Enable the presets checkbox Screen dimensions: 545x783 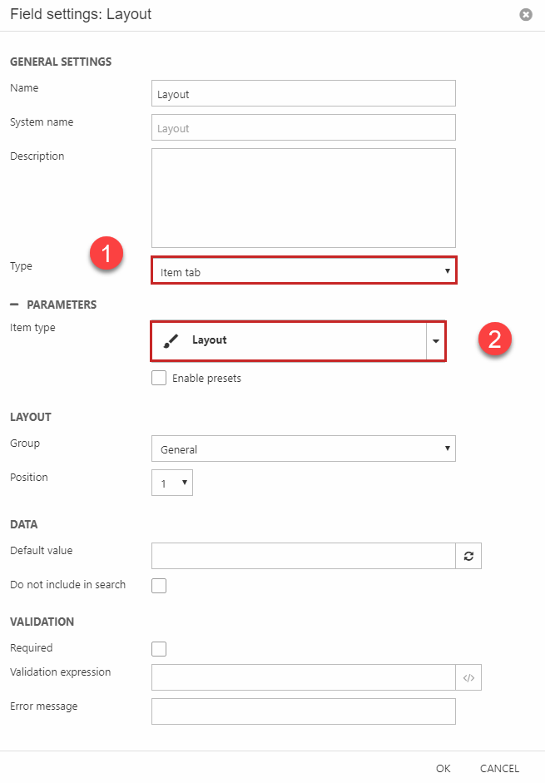(x=159, y=378)
